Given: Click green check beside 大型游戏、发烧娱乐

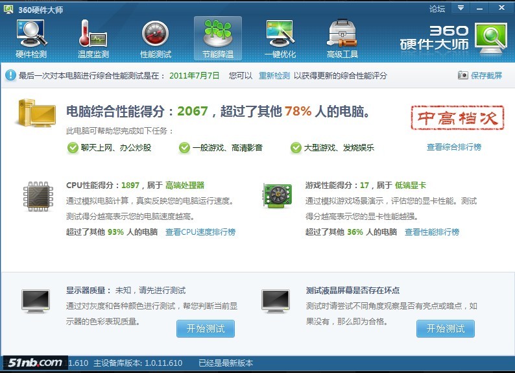Looking at the screenshot, I should click(296, 148).
